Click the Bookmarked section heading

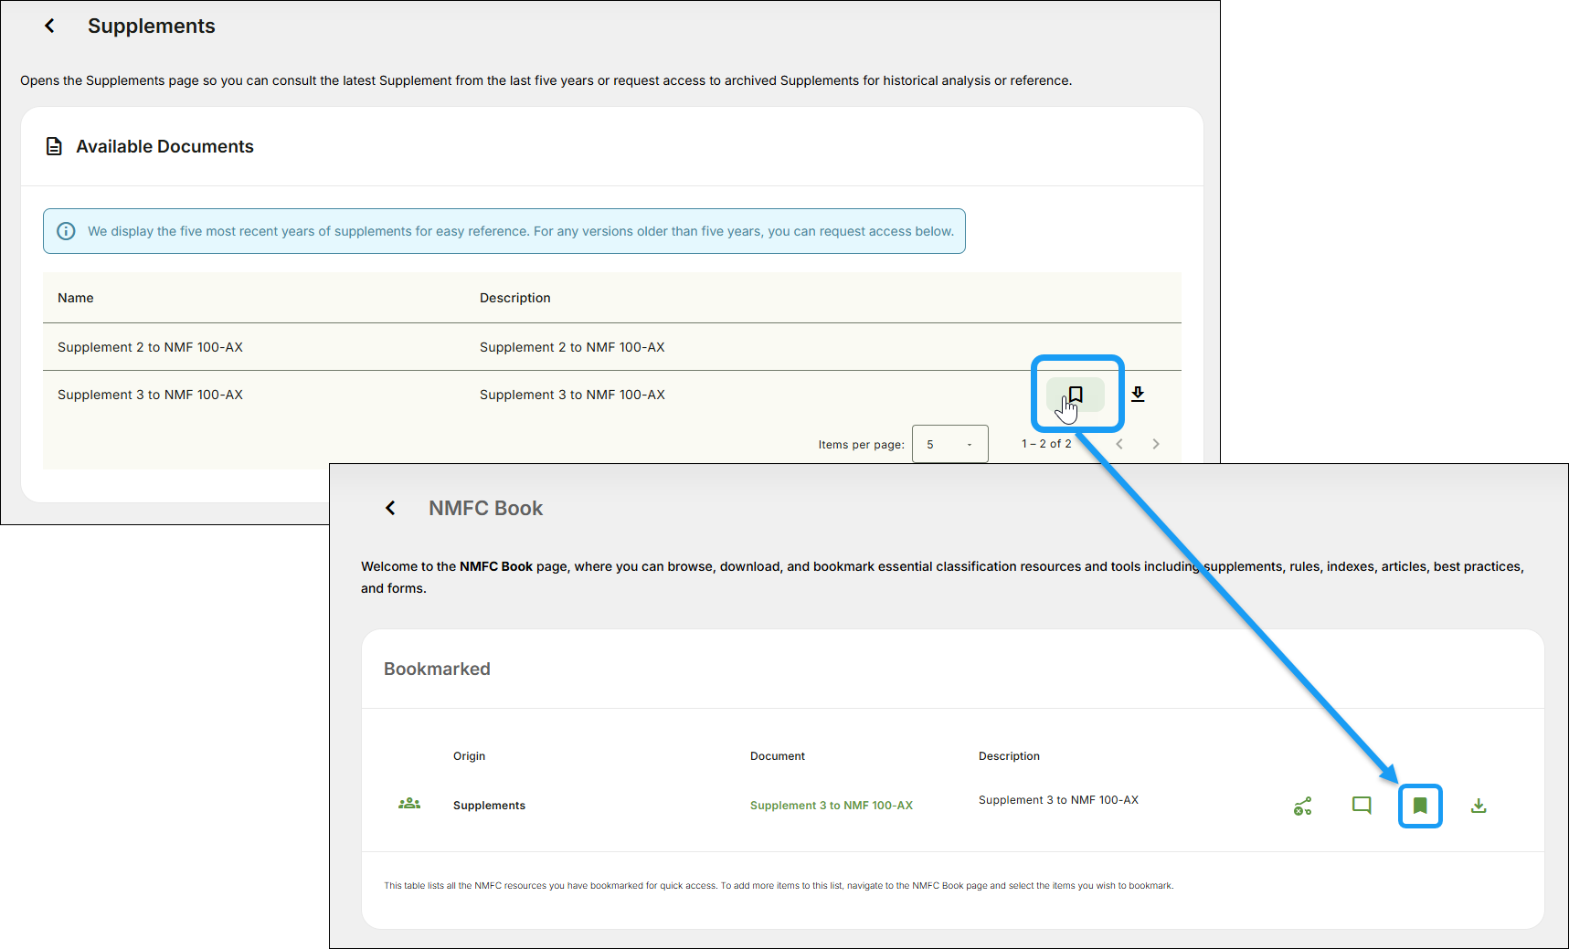[x=437, y=669]
